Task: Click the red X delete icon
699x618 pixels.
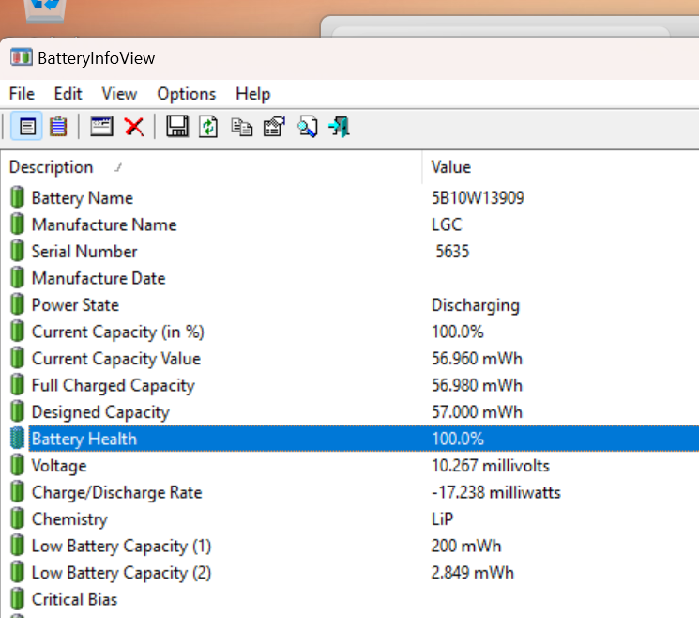Action: 134,127
